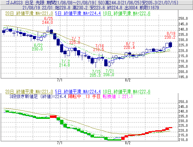The width and height of the screenshot is (193, 147).
Task: Click the 7/16 216.5 high label
Action: (98, 48)
